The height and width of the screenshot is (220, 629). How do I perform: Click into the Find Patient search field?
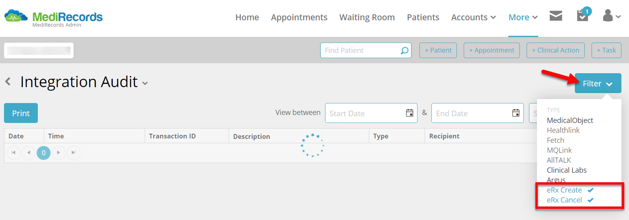click(361, 51)
